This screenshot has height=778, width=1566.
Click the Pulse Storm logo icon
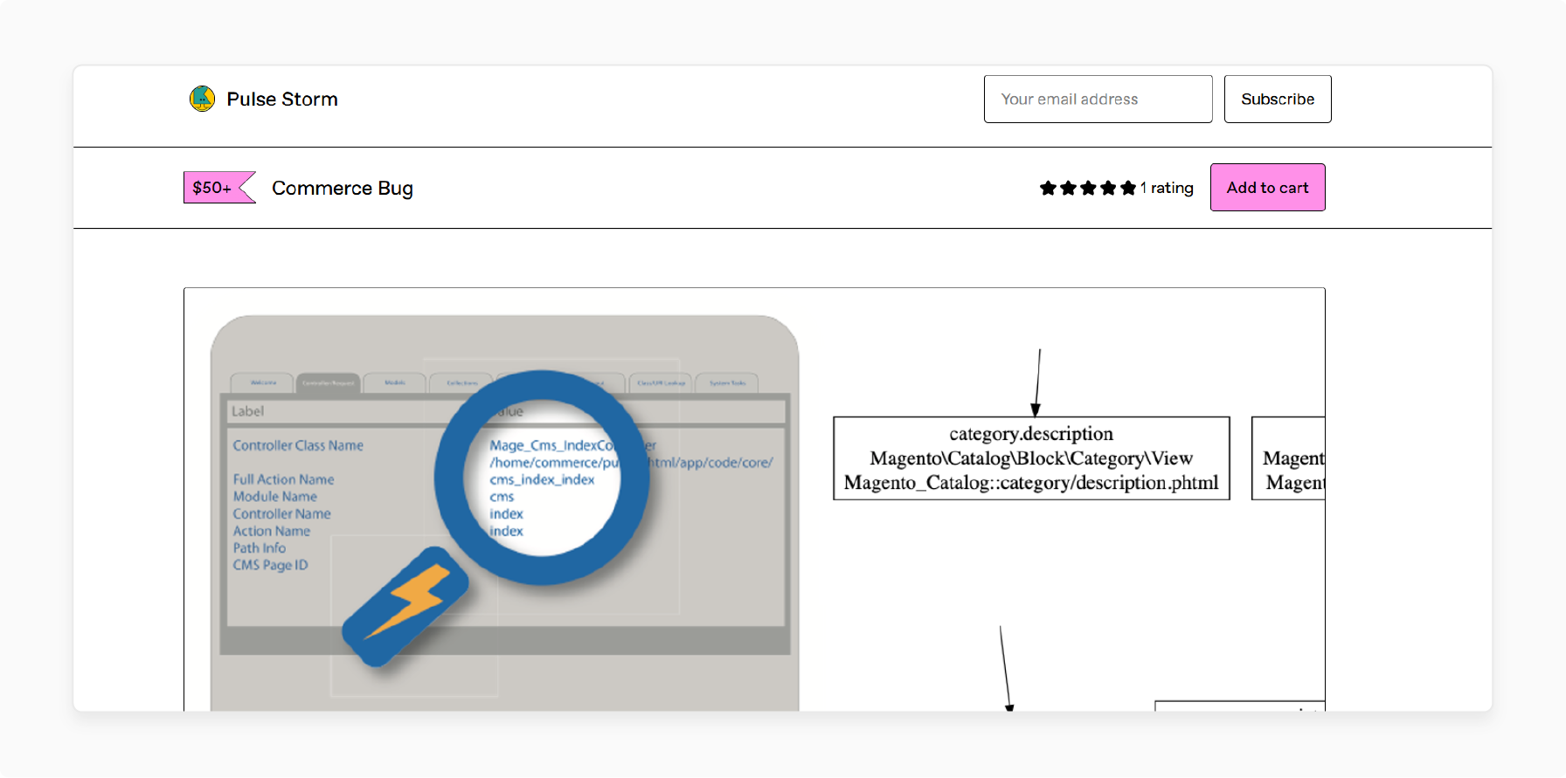pyautogui.click(x=202, y=99)
